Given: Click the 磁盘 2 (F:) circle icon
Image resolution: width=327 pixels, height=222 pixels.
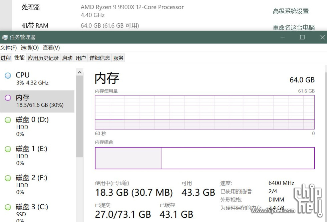Looking at the screenshot, I should tap(8, 178).
